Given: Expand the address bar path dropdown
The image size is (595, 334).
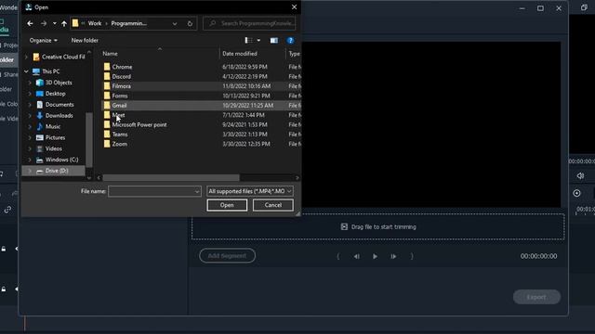Looking at the screenshot, I should [x=175, y=23].
